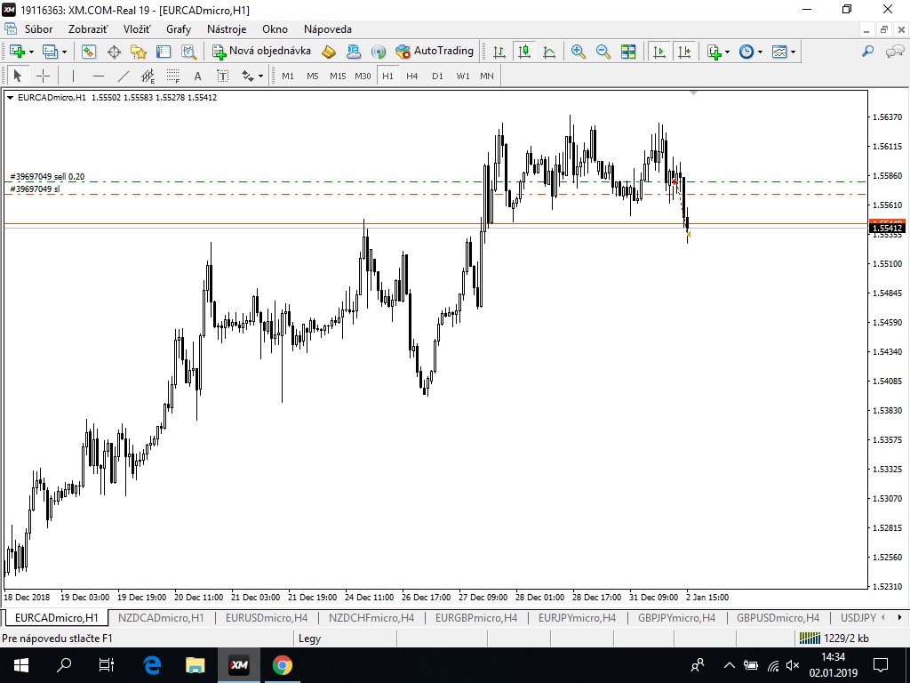Viewport: 910px width, 683px height.
Task: Open the Nástroje menu
Action: [x=227, y=29]
